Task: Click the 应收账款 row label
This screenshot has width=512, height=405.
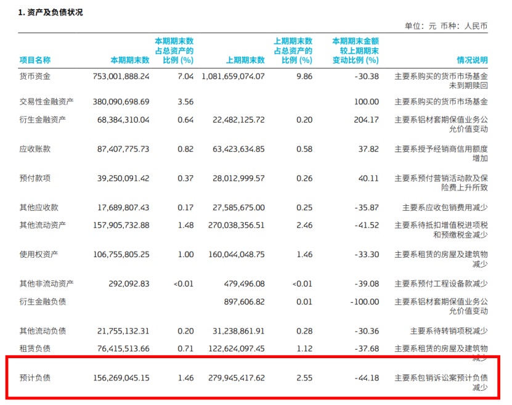Action: point(35,149)
